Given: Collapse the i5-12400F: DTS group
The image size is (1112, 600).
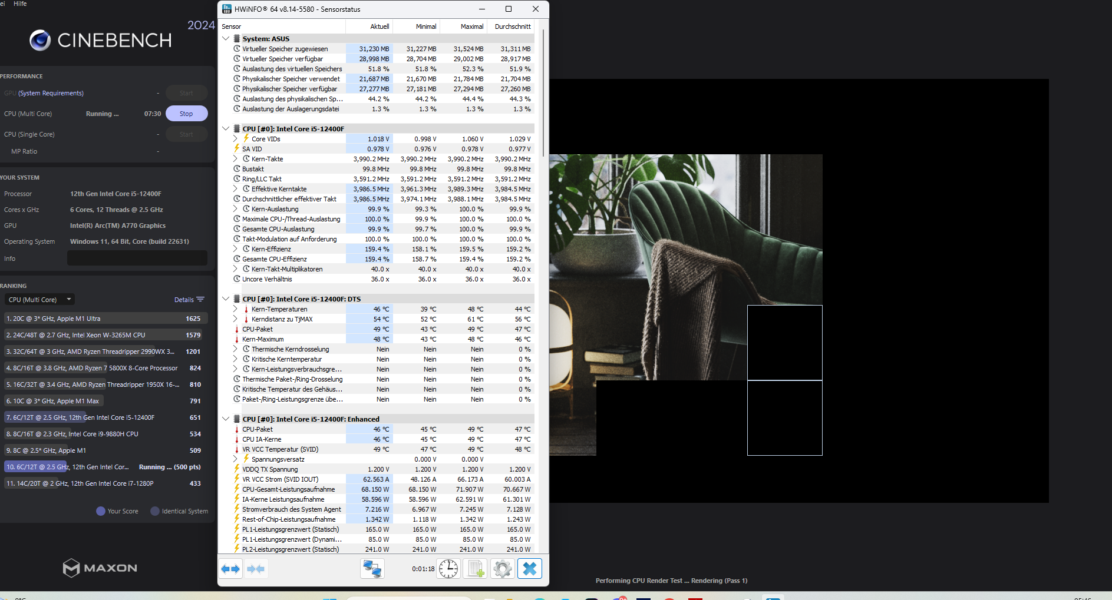Looking at the screenshot, I should point(226,299).
